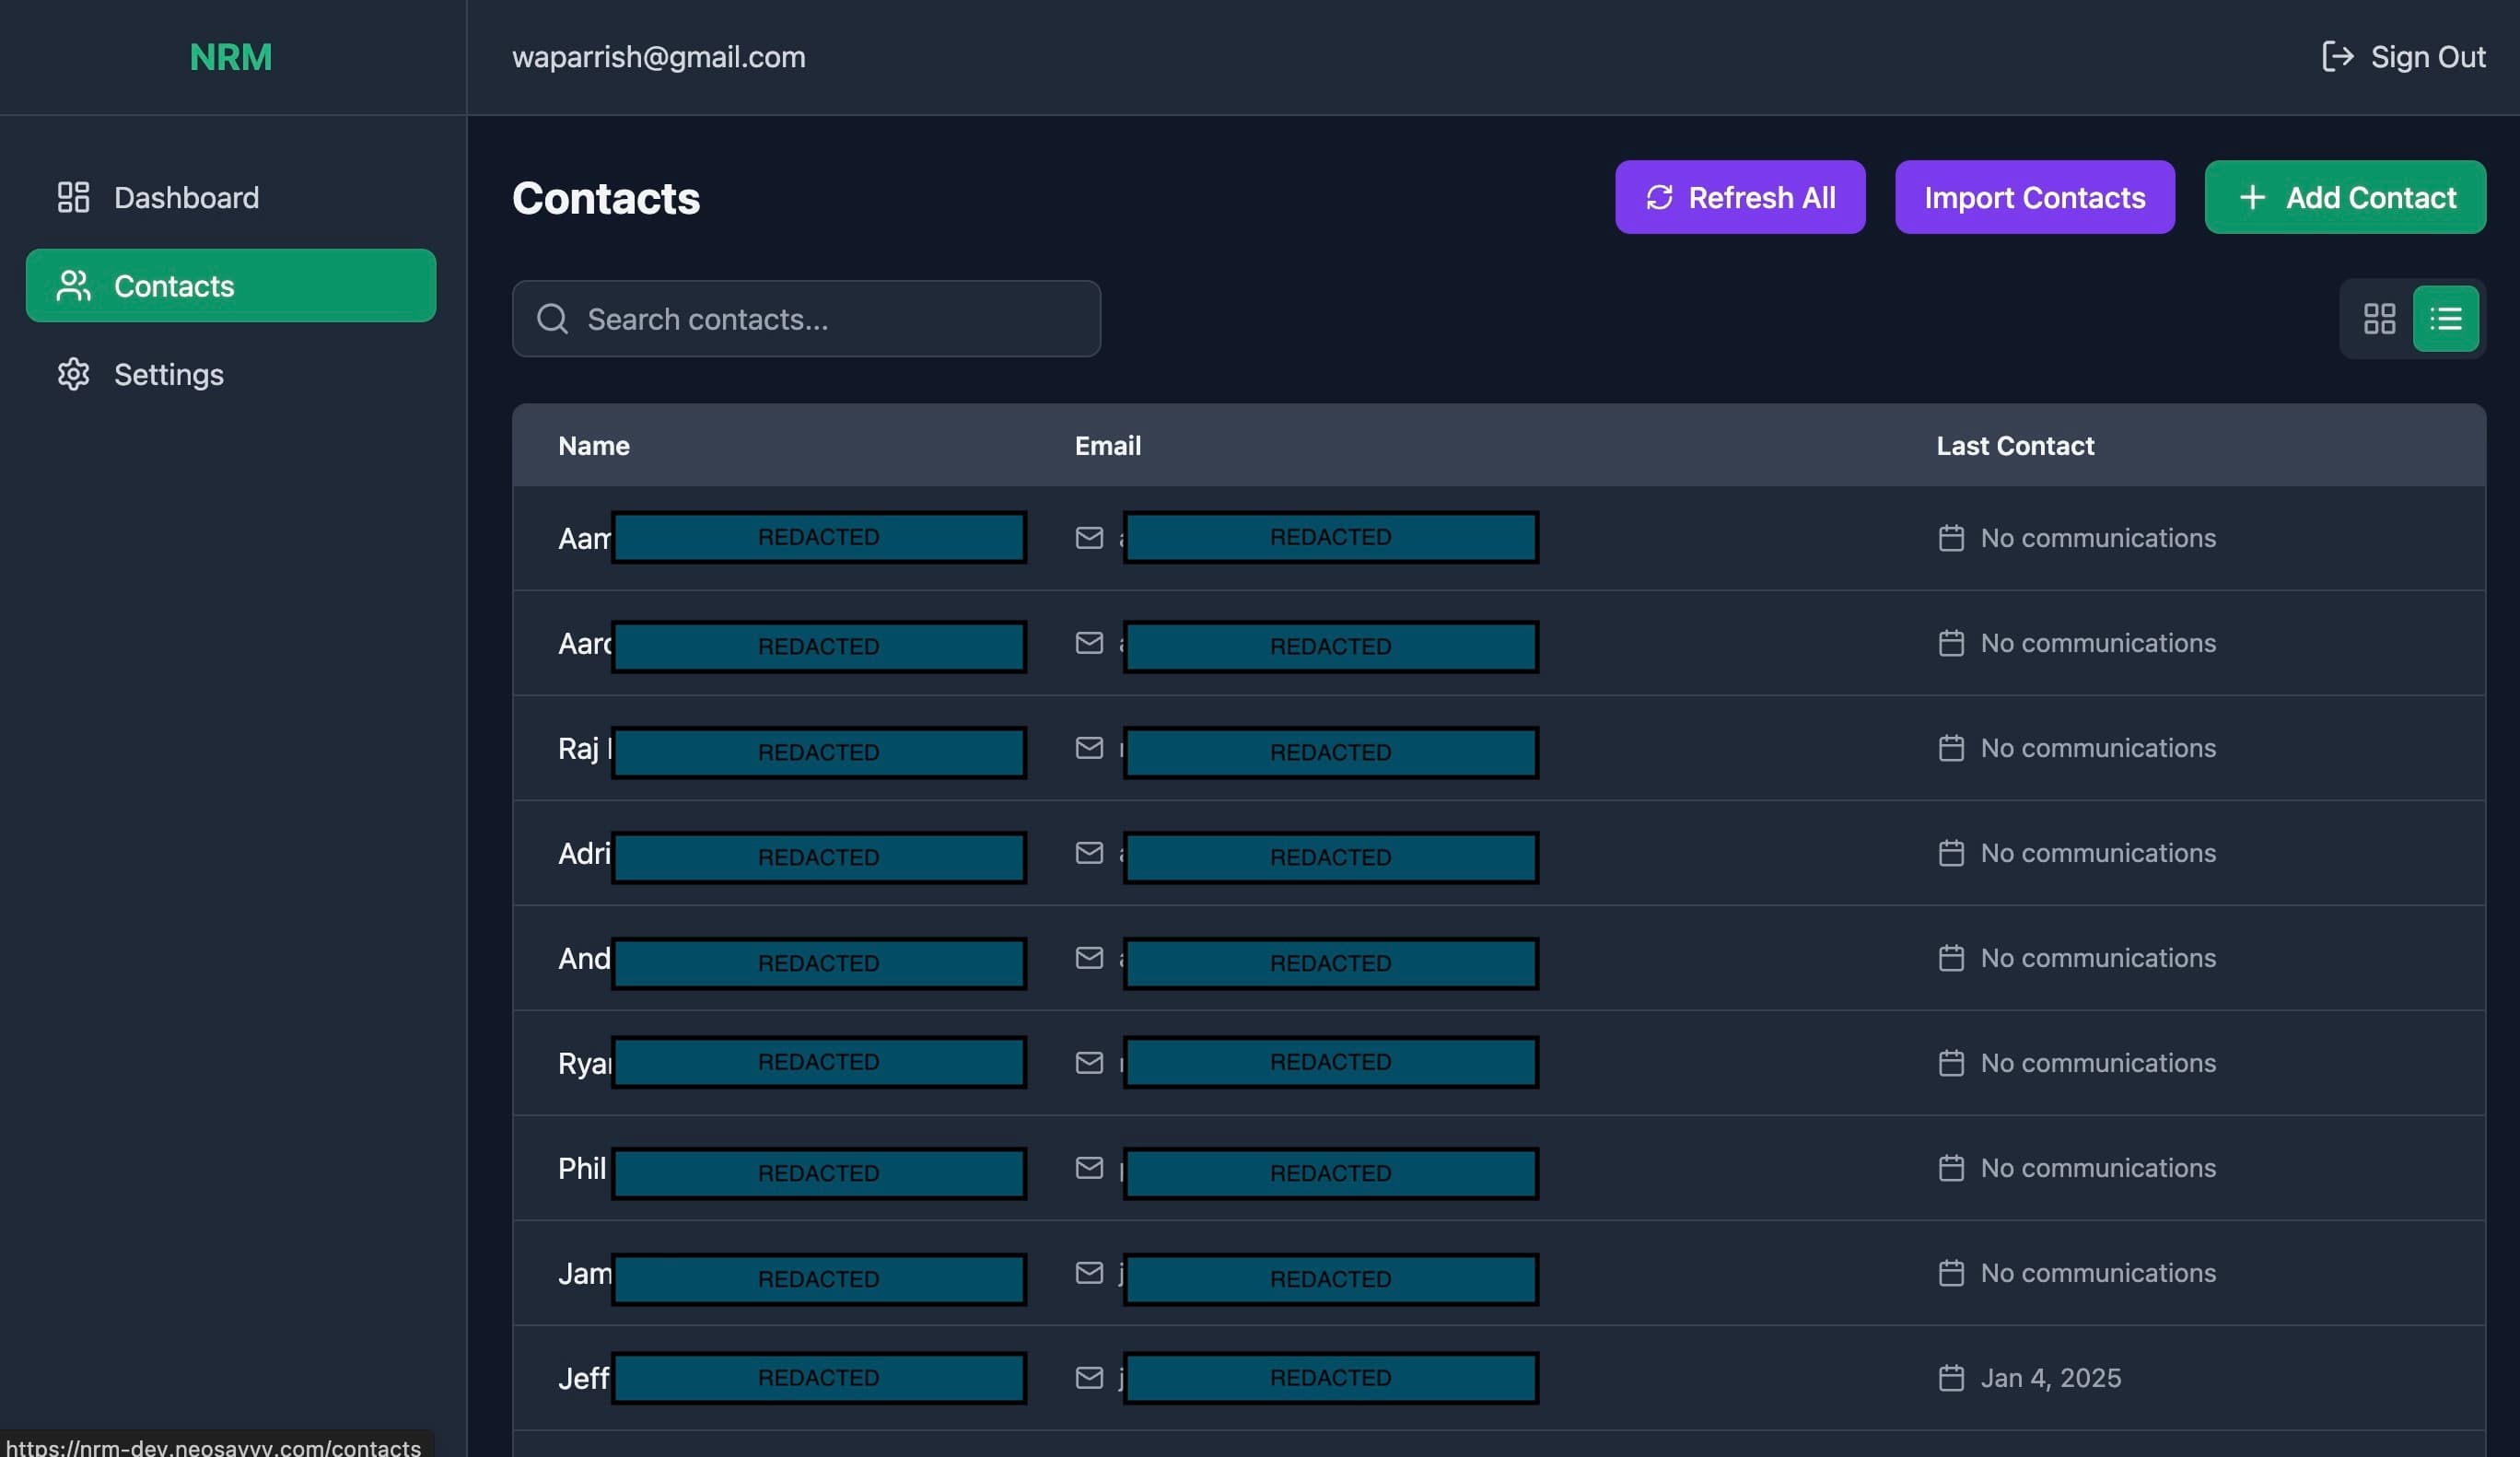Switch to grid view layout
This screenshot has height=1457, width=2520.
[x=2379, y=319]
